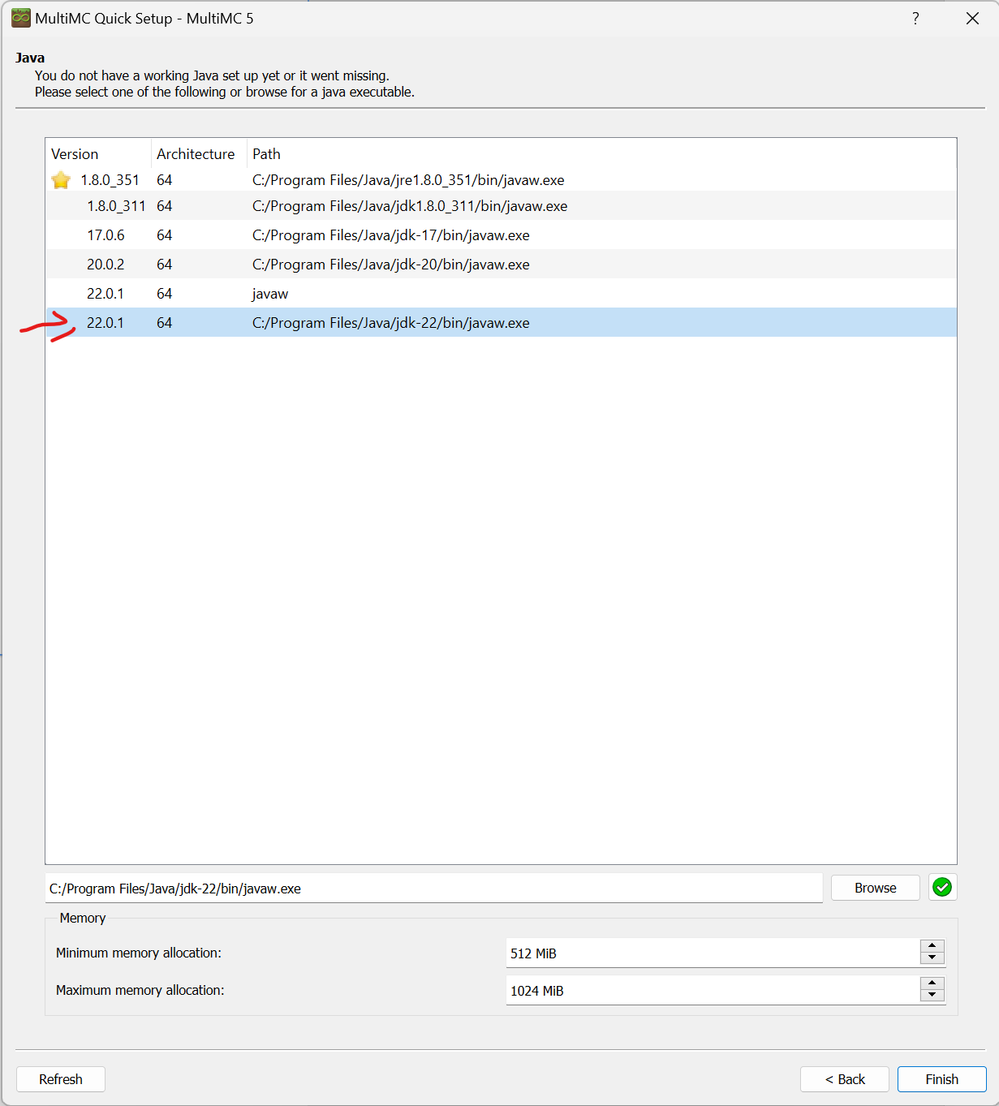Click the maximum memory 1024 MiB field

(713, 991)
